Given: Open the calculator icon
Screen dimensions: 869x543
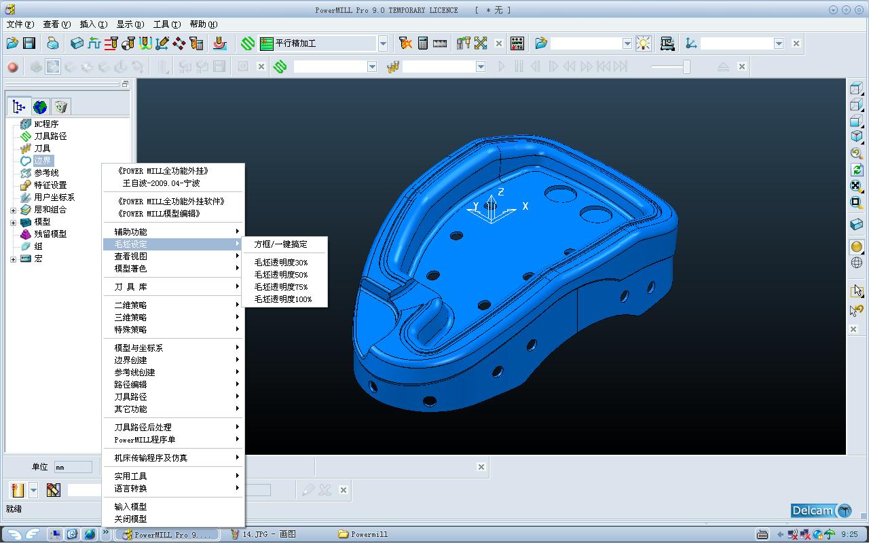Looking at the screenshot, I should [423, 43].
